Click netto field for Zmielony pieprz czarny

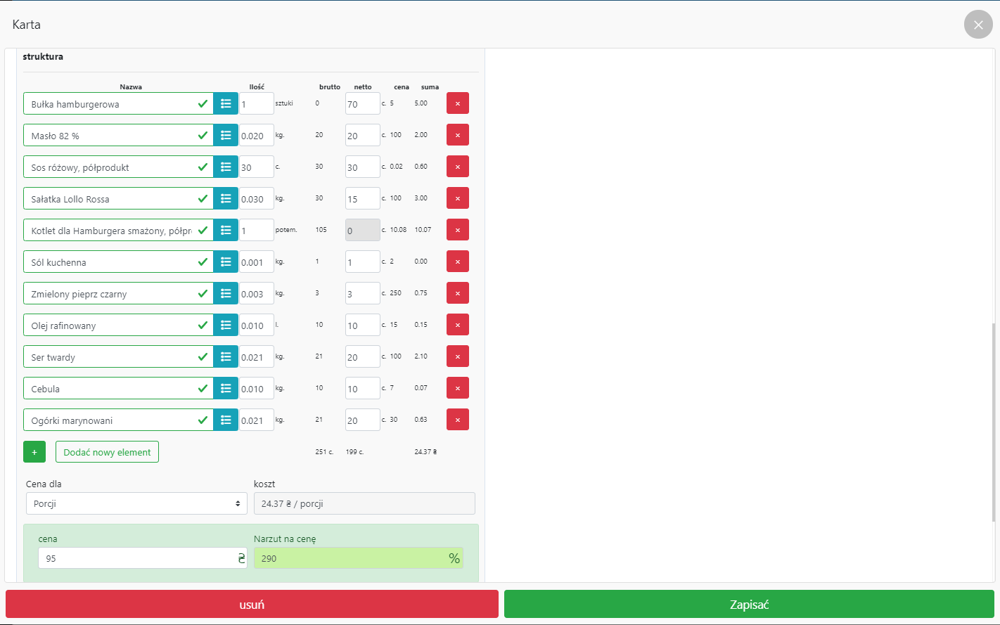362,294
